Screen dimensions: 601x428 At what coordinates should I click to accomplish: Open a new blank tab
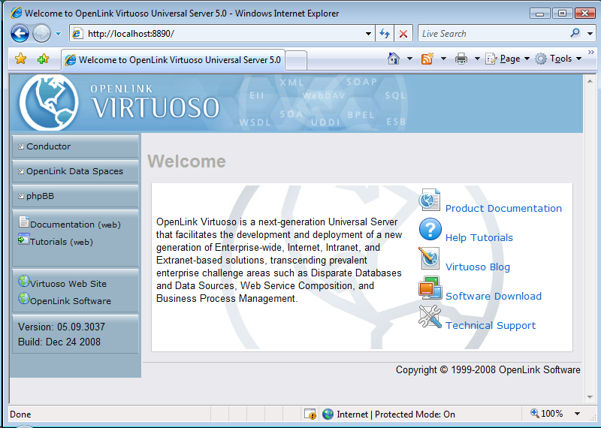pyautogui.click(x=296, y=61)
